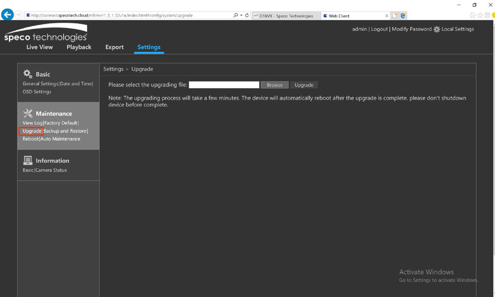
Task: Click the Information computer icon
Action: click(x=28, y=161)
